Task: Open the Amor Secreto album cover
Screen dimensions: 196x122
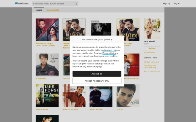Action: pos(101,97)
